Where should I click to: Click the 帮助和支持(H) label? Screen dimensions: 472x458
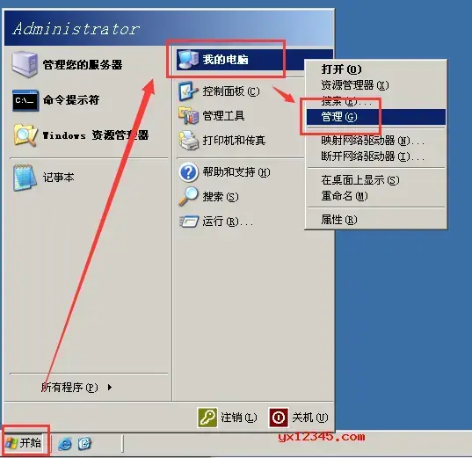pos(236,172)
